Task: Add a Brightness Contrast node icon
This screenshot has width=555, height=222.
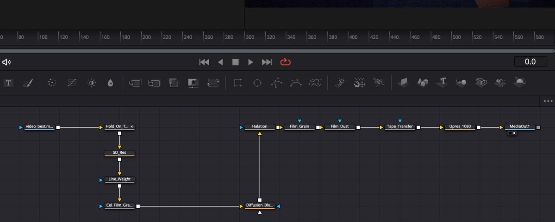Action: [x=92, y=83]
